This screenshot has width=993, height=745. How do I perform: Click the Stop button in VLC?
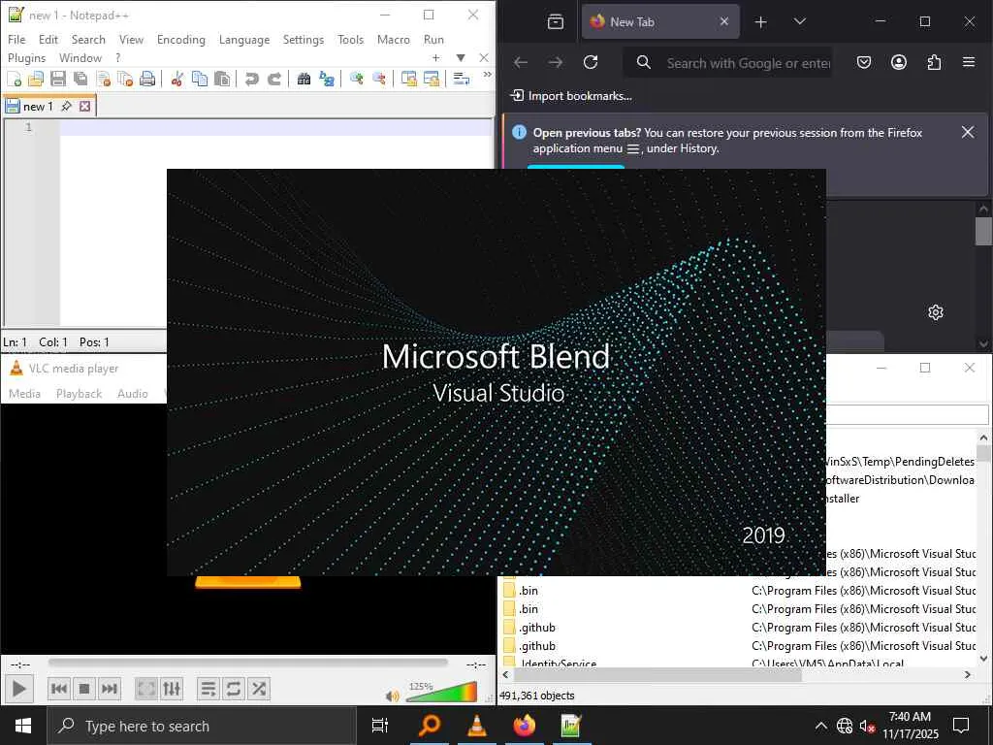(x=84, y=689)
